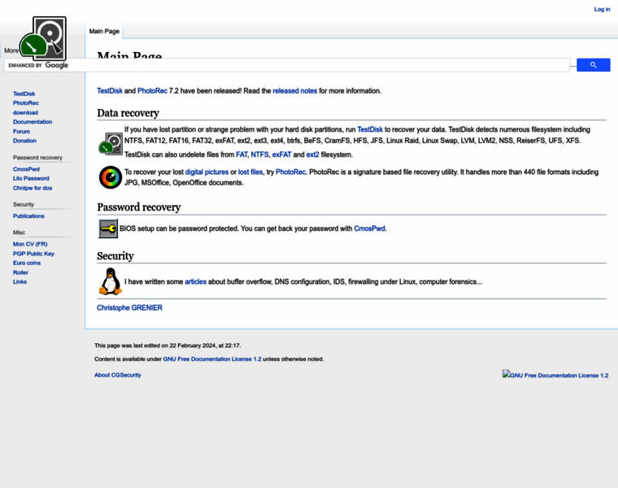Open the More menu near the logo
Viewport: 618px width, 488px height.
coord(11,50)
